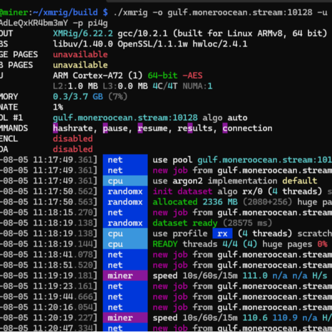This screenshot has height=332, width=332.
Task: Click hwloc/2.4.1 text
Action: 220,44
